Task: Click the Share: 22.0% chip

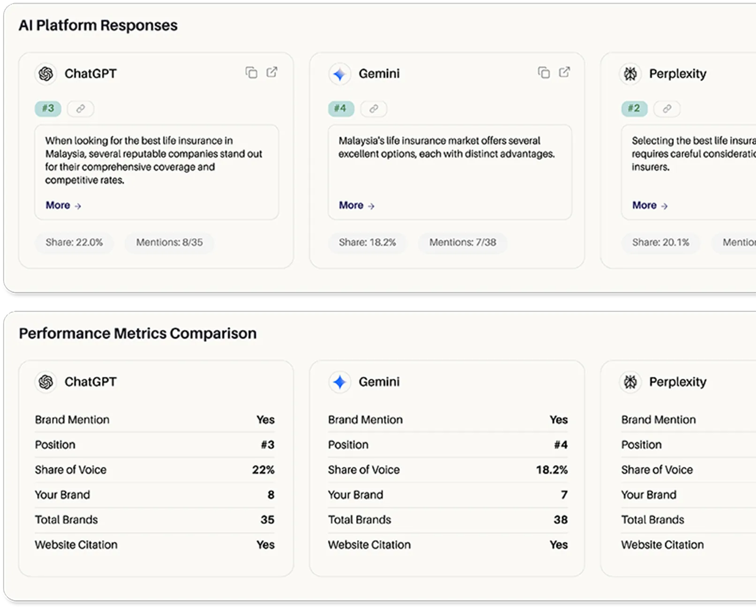Action: click(x=74, y=243)
